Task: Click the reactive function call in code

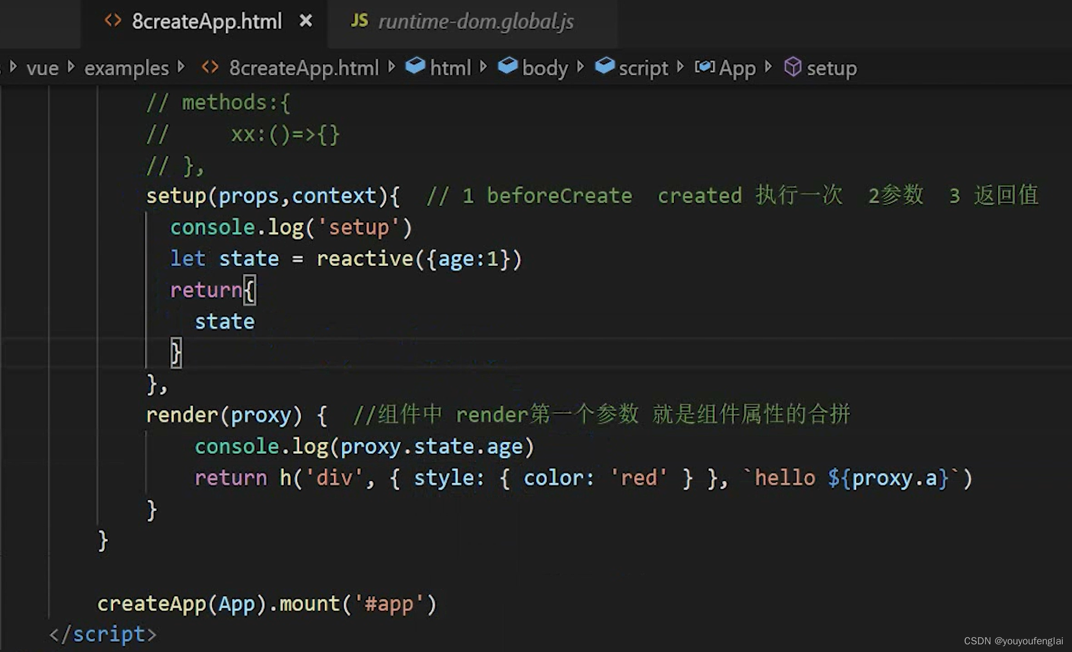Action: coord(365,259)
